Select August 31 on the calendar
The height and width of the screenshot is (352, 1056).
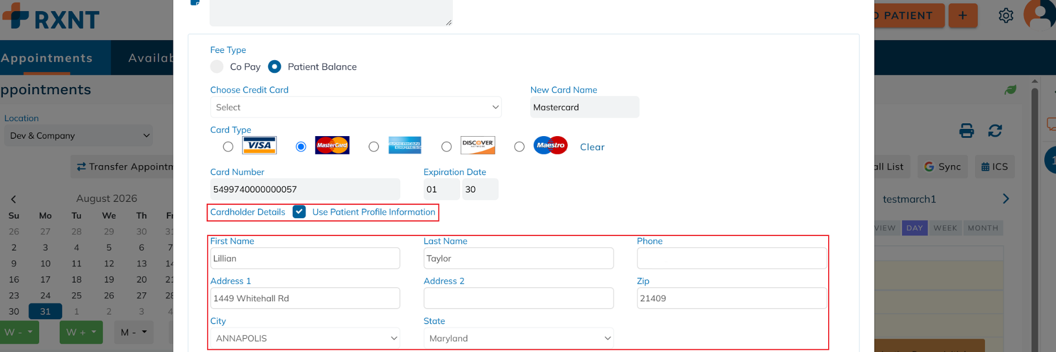(x=45, y=311)
